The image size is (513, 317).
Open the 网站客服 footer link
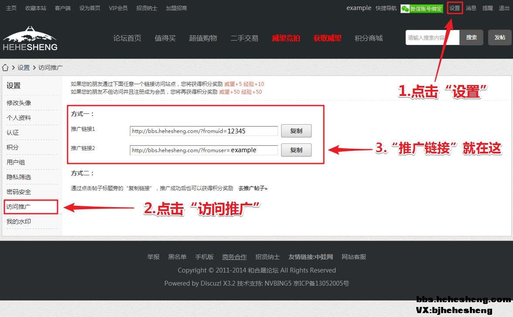353,257
